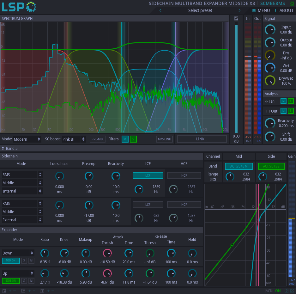296x294 pixels.
Task: Click the LINK... button
Action: (x=202, y=139)
